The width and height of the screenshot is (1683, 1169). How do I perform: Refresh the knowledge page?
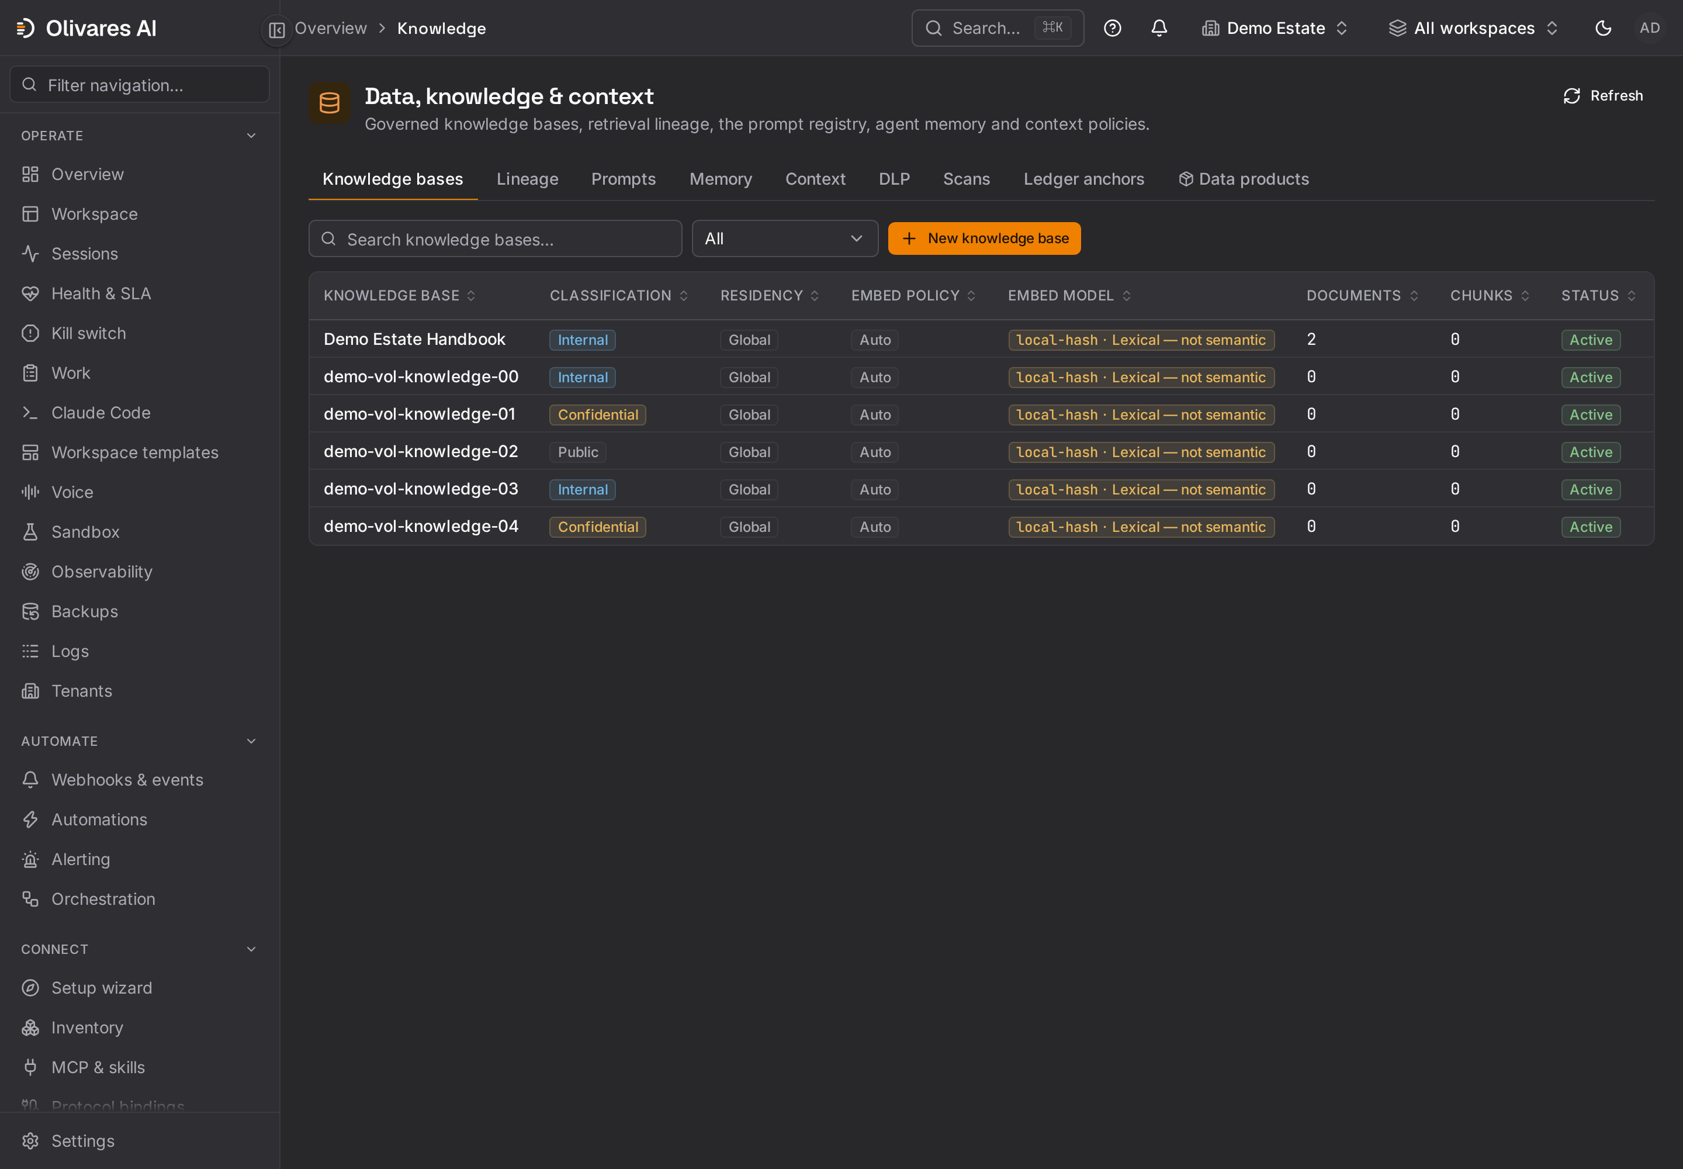click(1603, 96)
